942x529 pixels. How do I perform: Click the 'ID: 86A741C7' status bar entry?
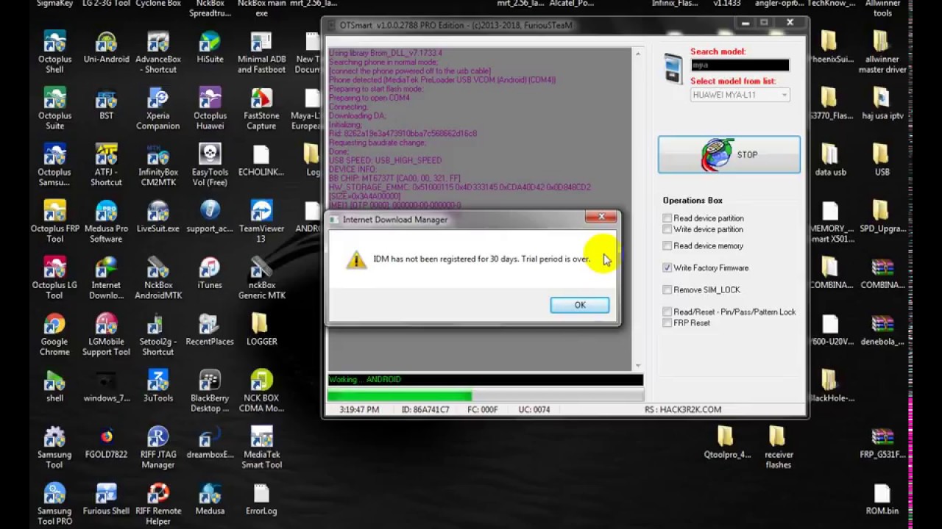(x=425, y=410)
